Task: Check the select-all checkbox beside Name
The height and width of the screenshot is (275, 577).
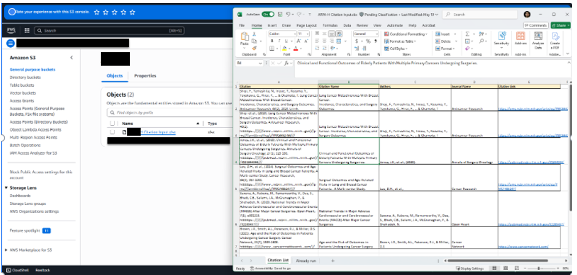Action: (112, 123)
